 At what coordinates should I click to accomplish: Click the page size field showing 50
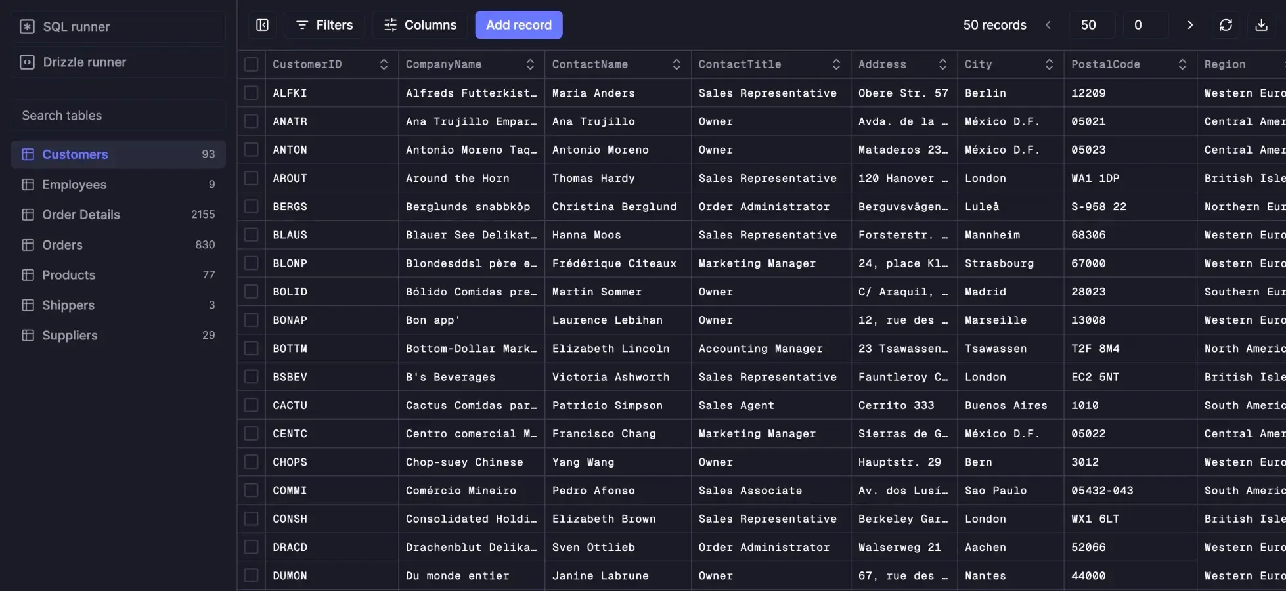coord(1088,25)
